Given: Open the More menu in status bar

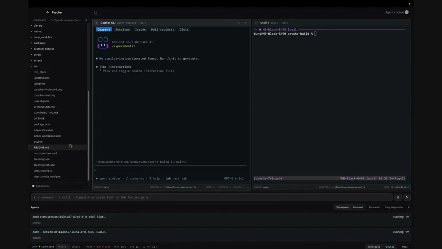Looking at the screenshot, I should (405, 247).
